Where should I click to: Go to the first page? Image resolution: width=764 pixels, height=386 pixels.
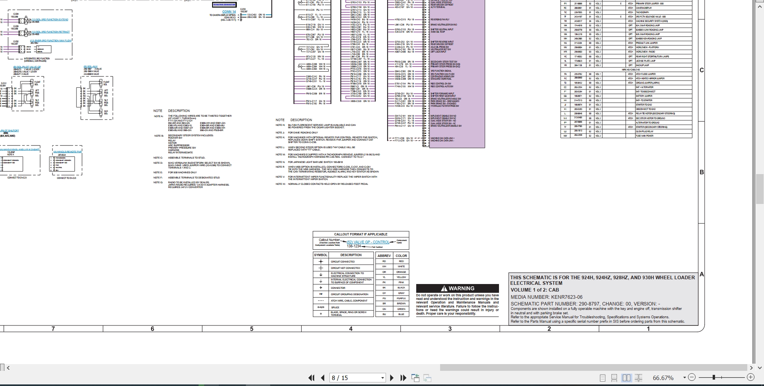click(x=311, y=378)
